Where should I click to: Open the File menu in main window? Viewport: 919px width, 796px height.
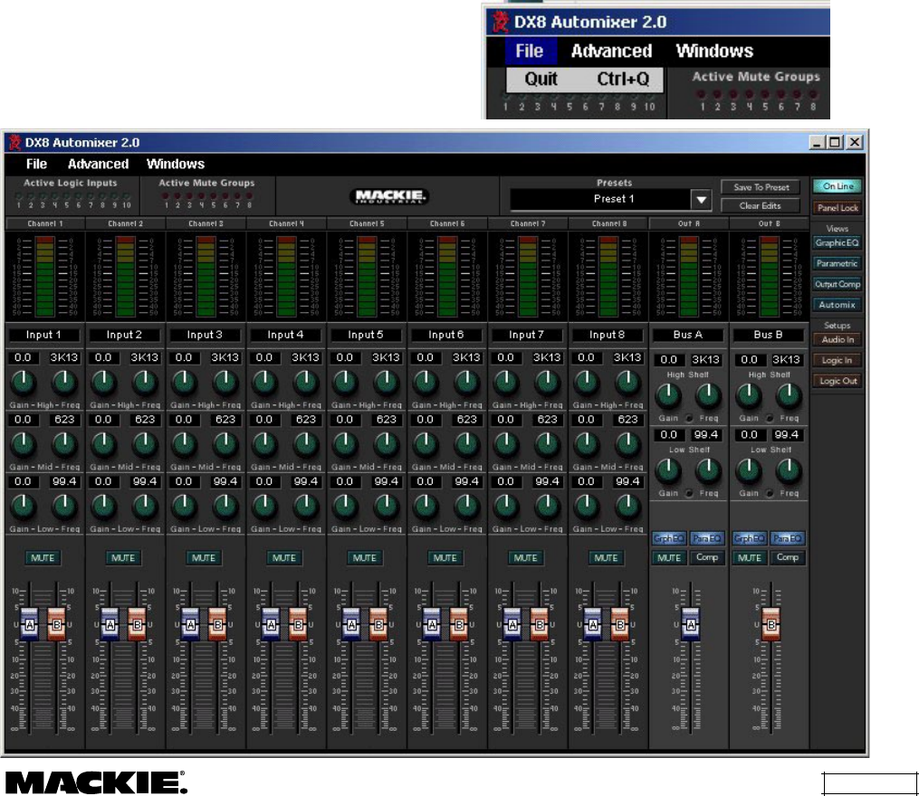(36, 164)
